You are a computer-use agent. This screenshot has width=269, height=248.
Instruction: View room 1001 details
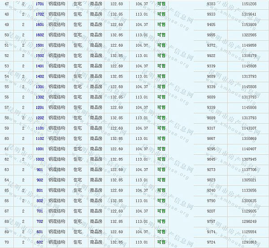point(40,149)
